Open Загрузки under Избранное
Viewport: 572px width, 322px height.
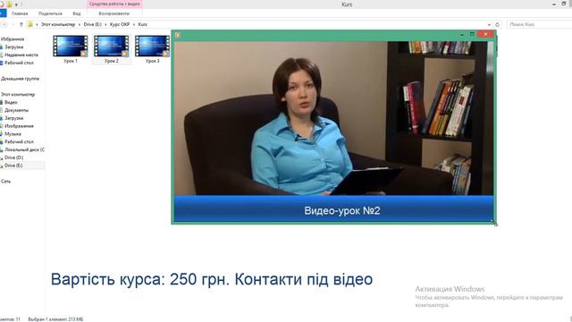(x=14, y=47)
